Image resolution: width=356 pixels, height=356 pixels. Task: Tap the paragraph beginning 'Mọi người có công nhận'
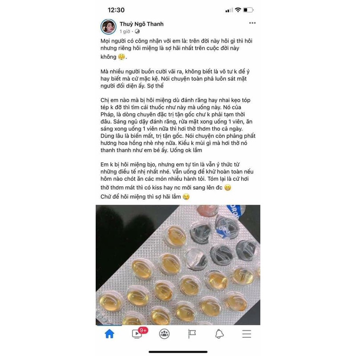176,49
